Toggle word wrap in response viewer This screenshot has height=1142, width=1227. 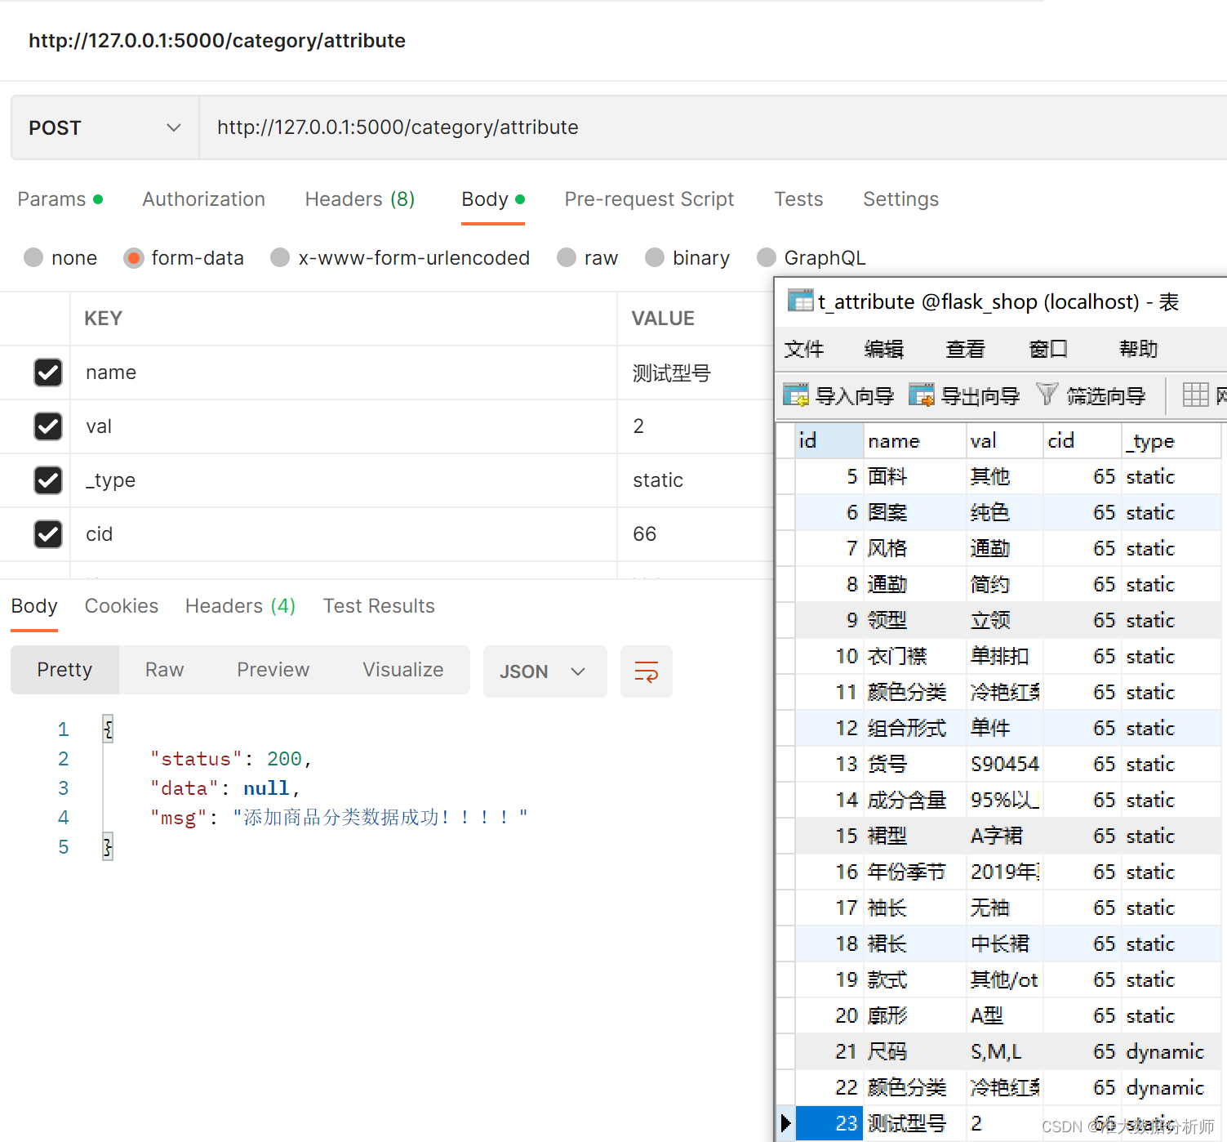click(646, 671)
